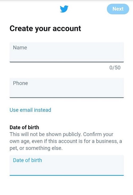Focus the Name input field

(x=66, y=52)
